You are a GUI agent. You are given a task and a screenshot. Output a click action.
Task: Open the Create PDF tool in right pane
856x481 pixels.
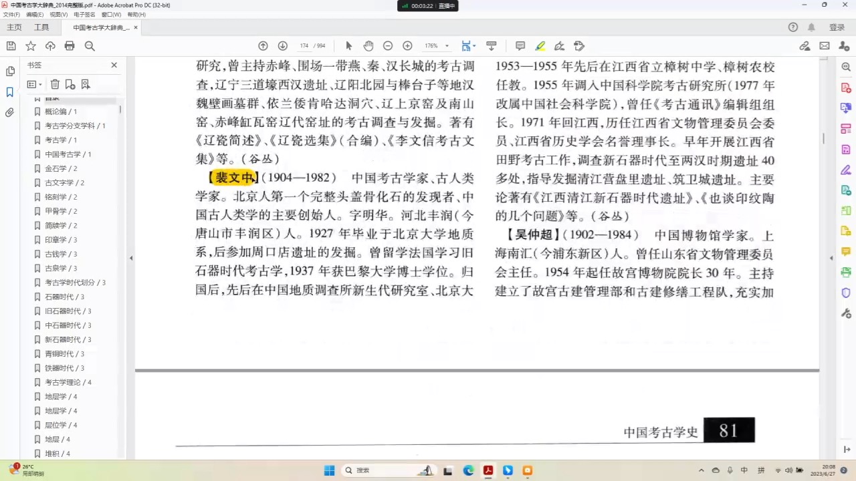pos(846,88)
